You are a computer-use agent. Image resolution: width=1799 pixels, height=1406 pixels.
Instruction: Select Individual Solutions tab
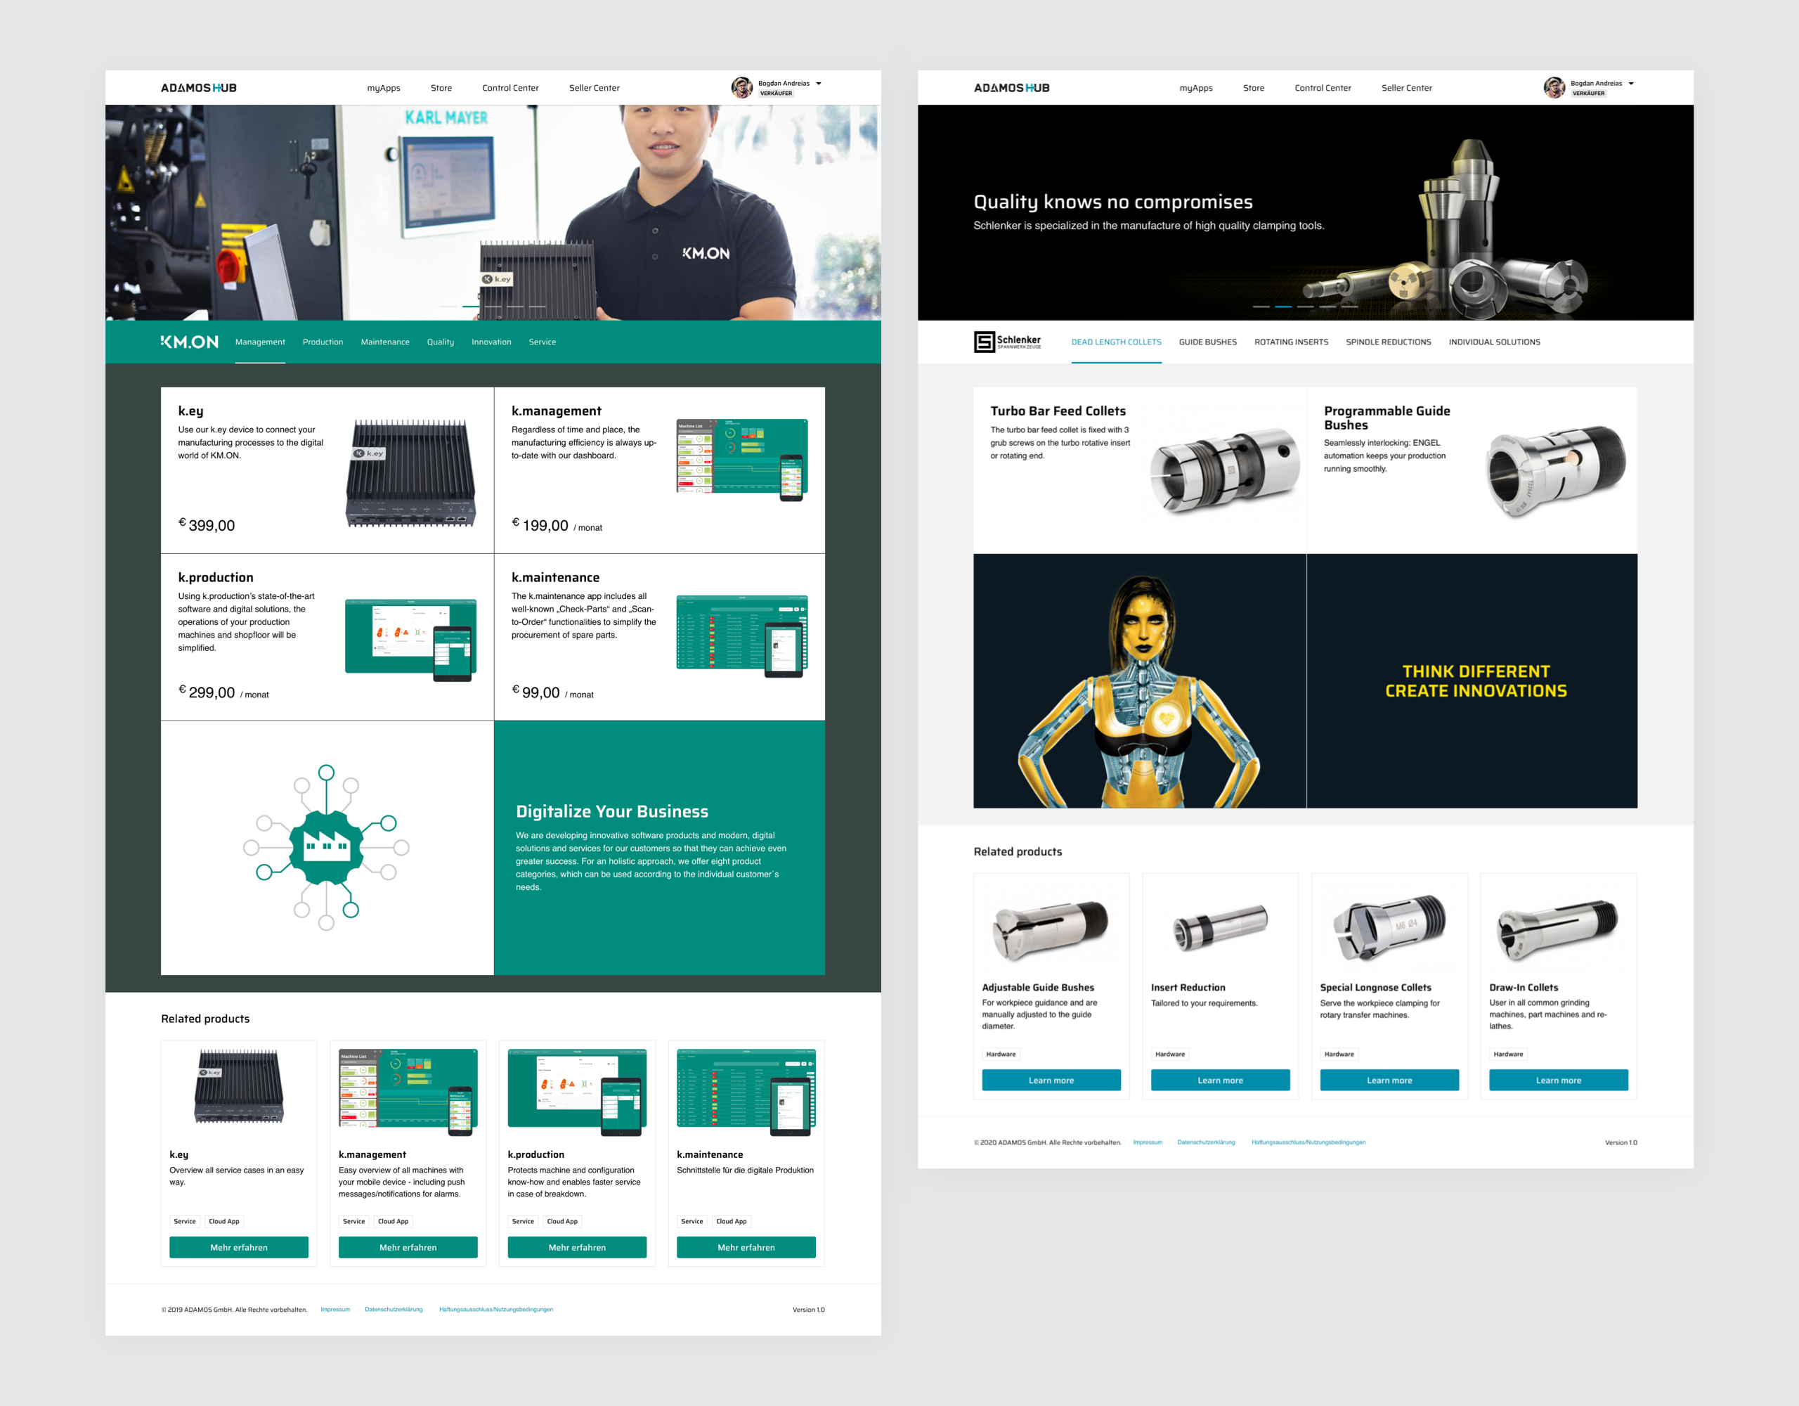(1494, 342)
